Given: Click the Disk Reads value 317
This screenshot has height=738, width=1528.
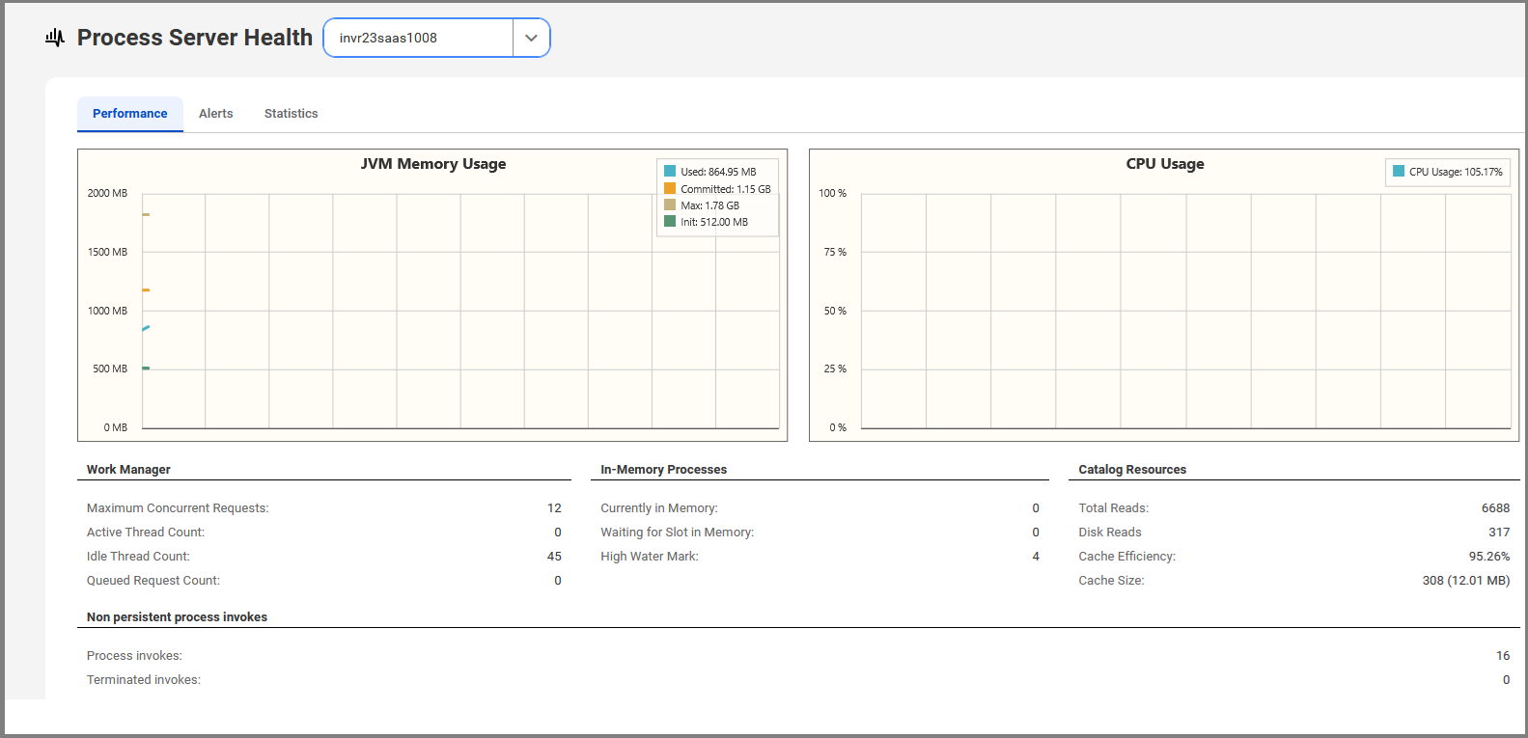Looking at the screenshot, I should 1499,533.
